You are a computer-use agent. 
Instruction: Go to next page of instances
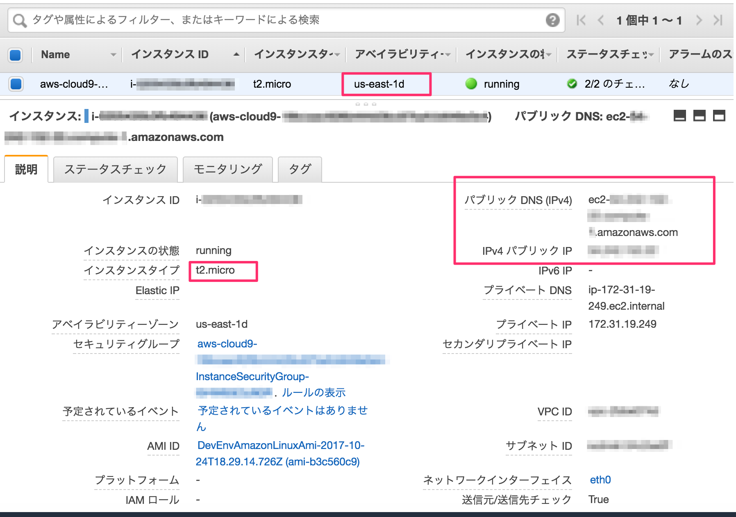click(699, 20)
